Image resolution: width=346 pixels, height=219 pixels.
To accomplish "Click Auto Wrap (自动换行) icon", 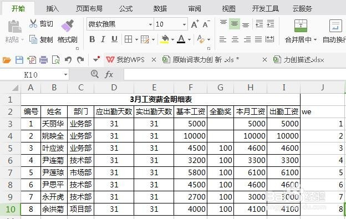I will [x=335, y=26].
